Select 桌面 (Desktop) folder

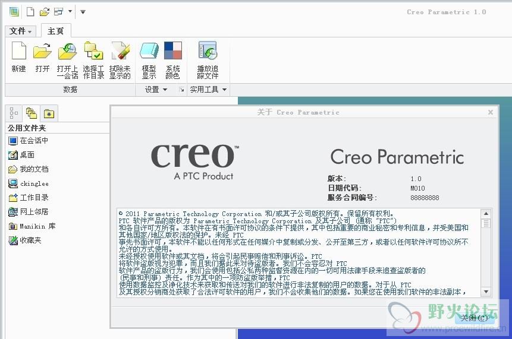(x=21, y=155)
